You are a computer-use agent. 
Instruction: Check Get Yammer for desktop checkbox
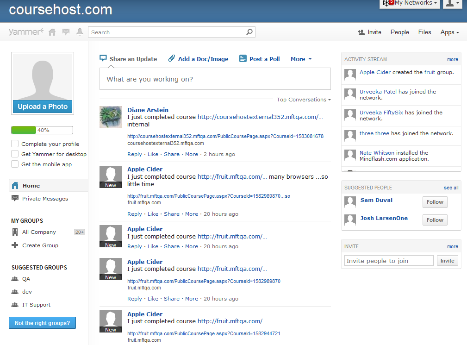click(x=15, y=154)
